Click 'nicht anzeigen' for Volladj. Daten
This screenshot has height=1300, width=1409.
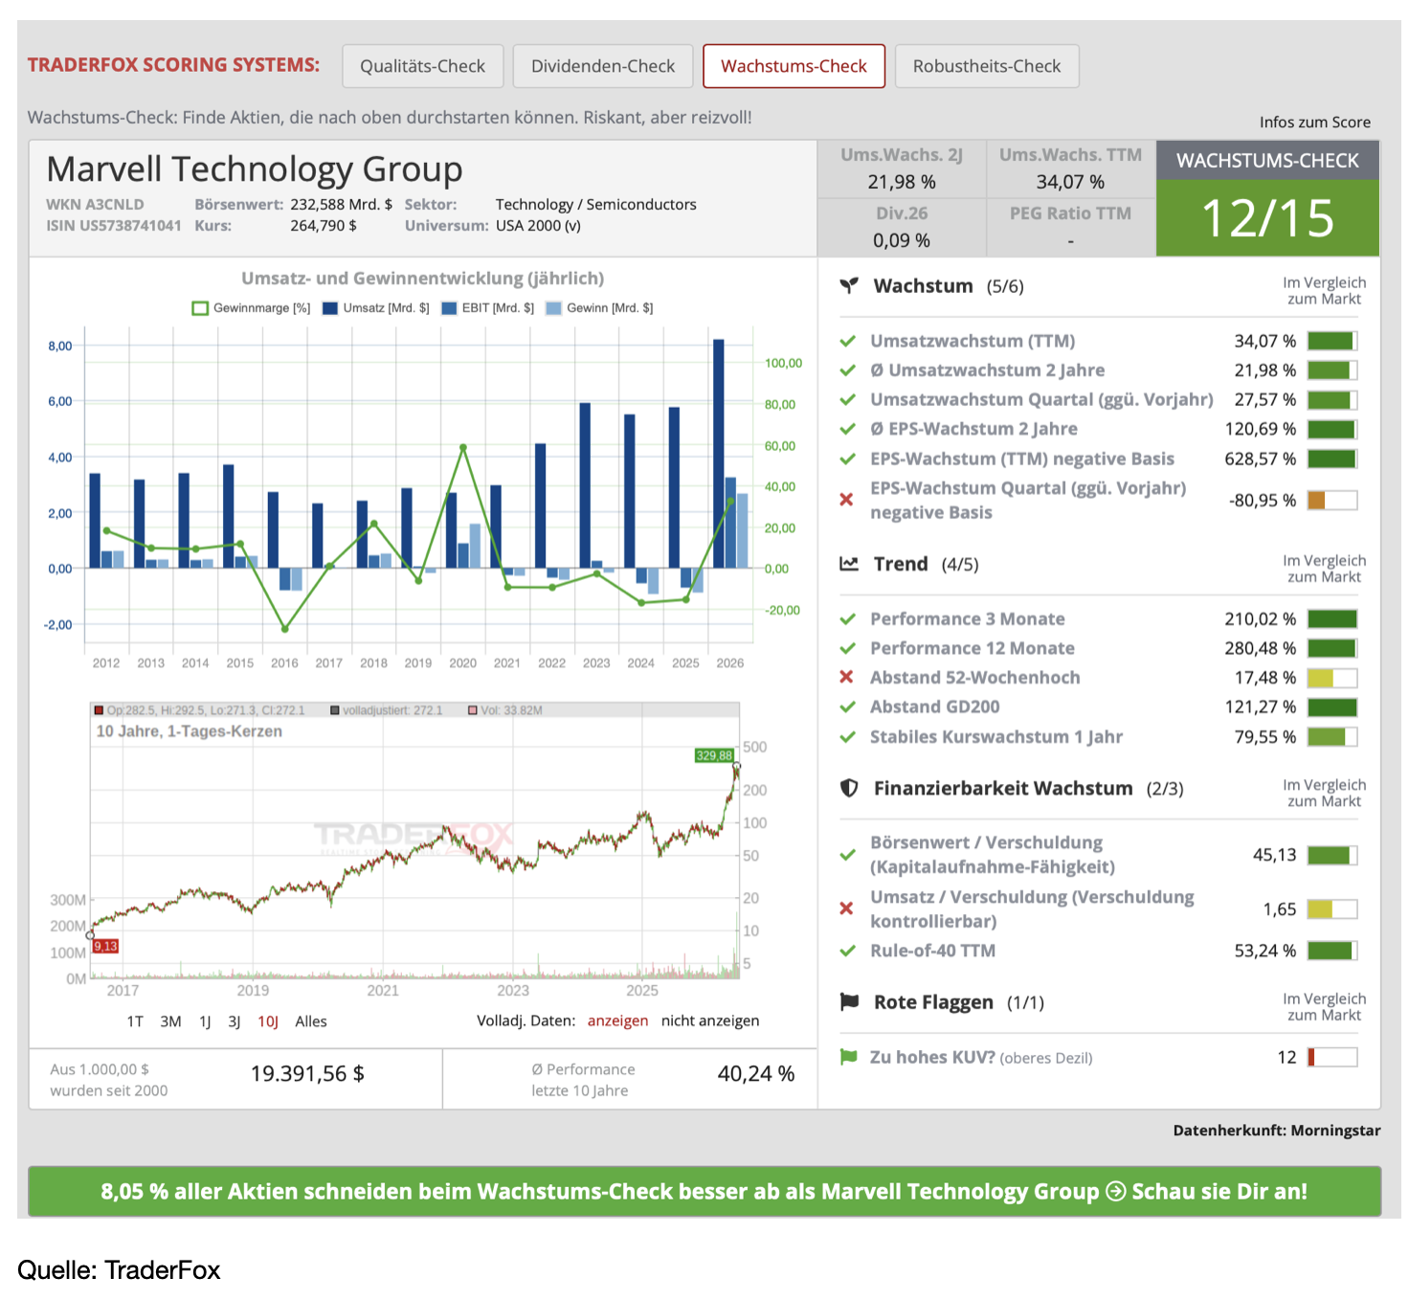(710, 1020)
